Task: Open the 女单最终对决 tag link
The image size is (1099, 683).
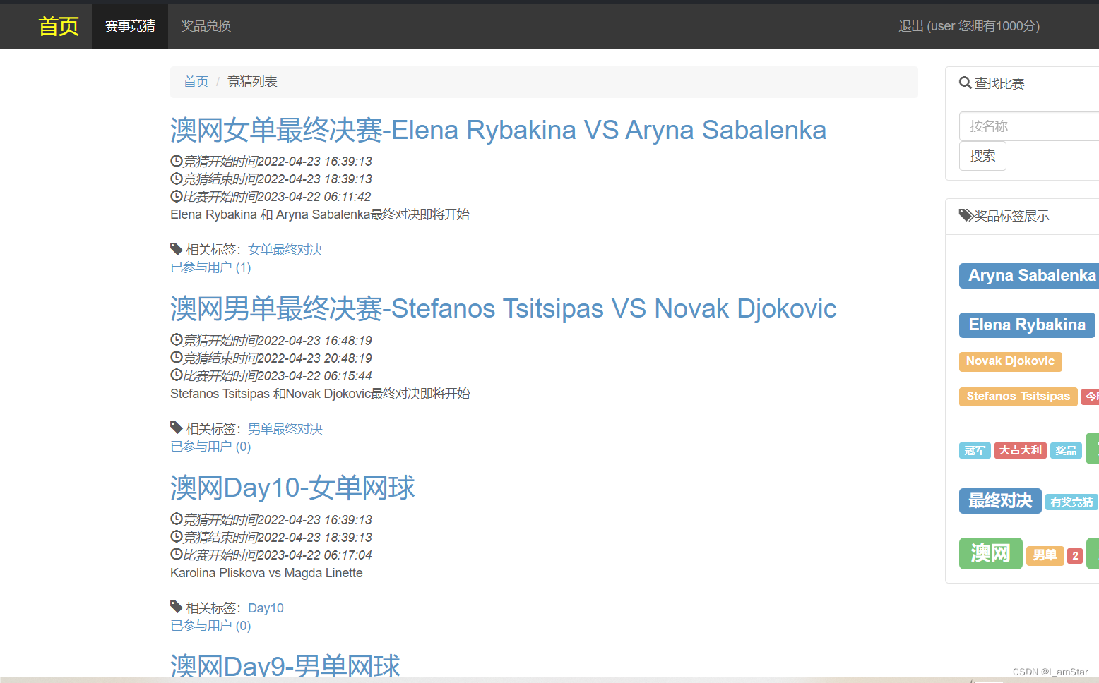Action: pos(285,250)
